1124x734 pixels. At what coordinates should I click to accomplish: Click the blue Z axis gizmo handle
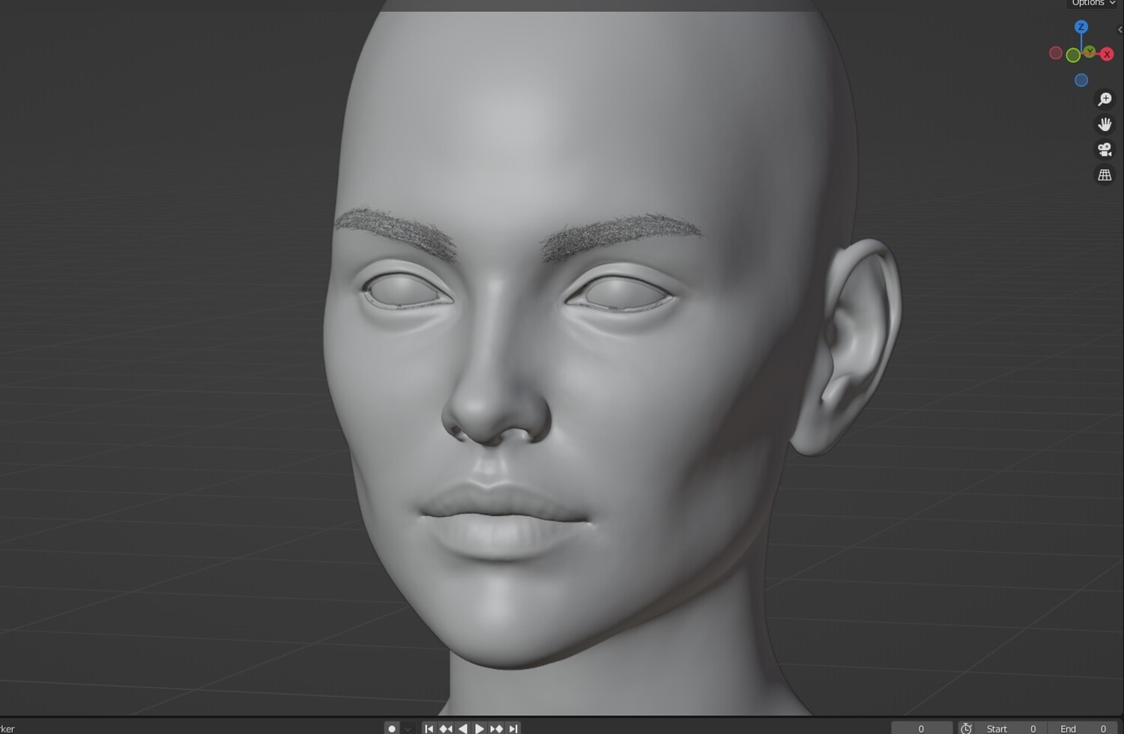click(1081, 27)
